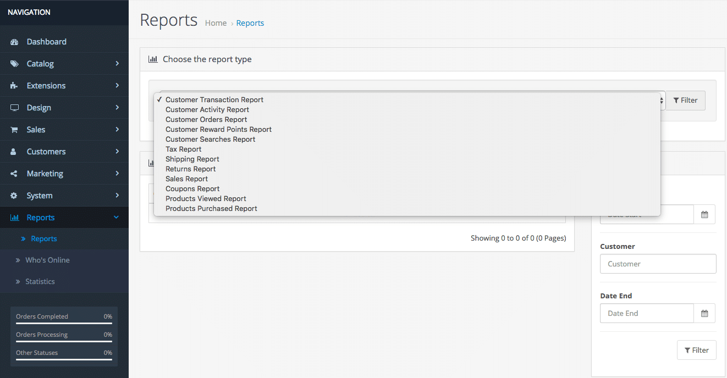Expand the Customers menu chevron
Screen dimensions: 727x378
117,152
